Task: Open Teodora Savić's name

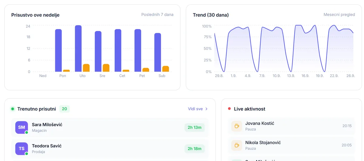Action: 47,146
